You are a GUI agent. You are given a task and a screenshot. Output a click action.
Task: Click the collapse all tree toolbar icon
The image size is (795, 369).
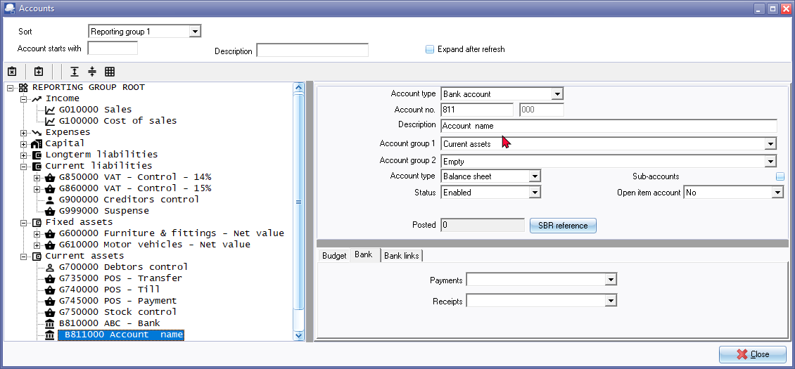pos(92,72)
